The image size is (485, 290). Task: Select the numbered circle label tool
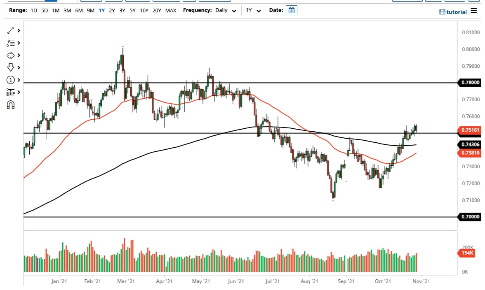pos(11,80)
